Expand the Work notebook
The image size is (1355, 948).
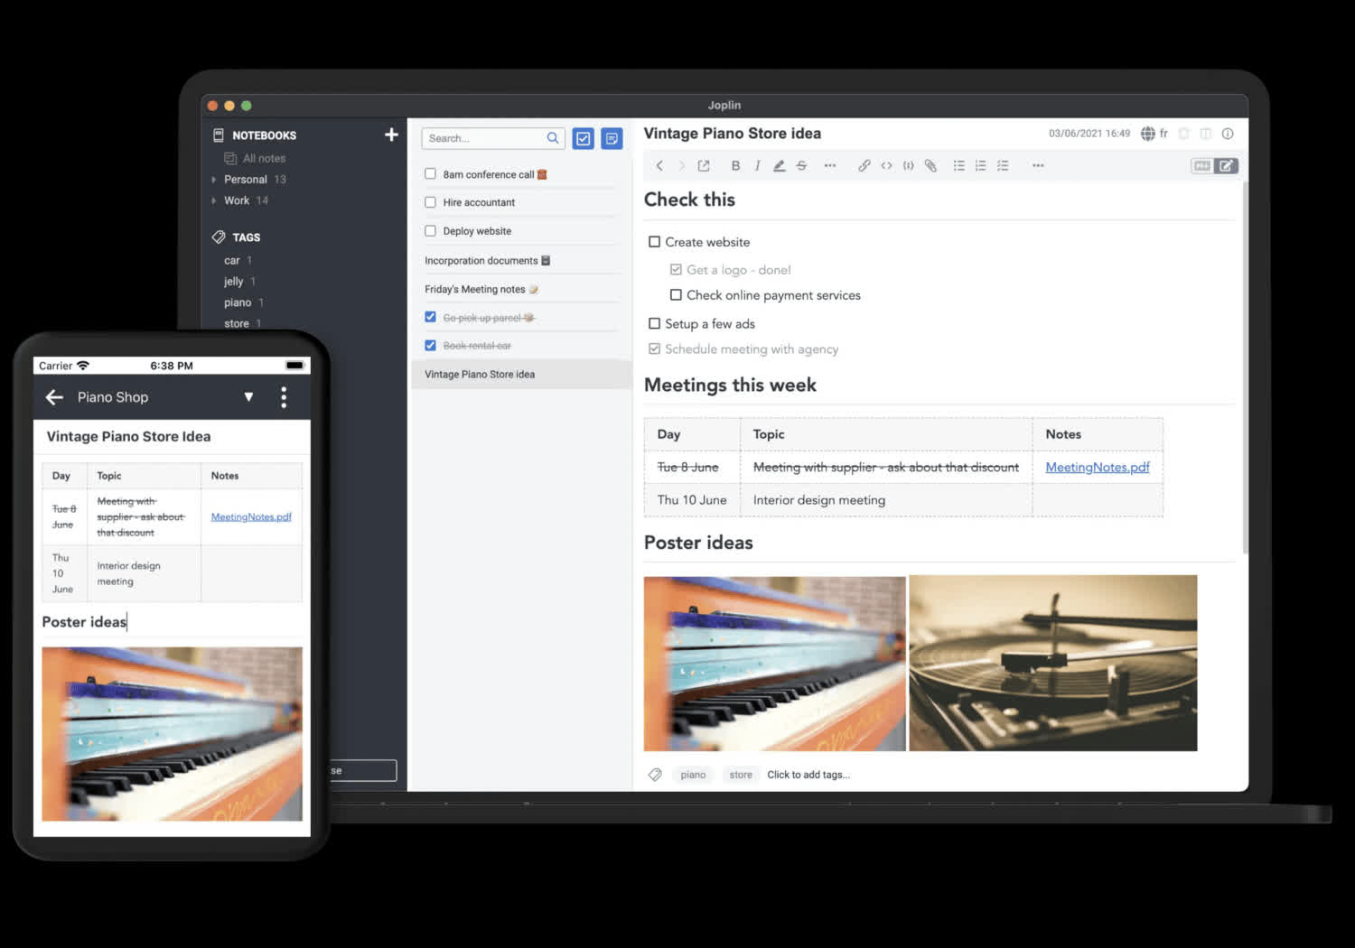(x=214, y=200)
